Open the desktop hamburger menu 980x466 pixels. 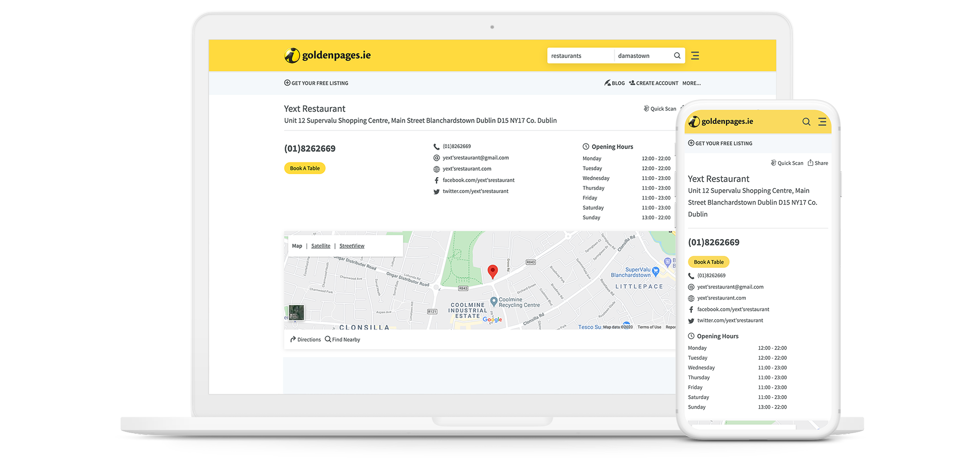[695, 55]
